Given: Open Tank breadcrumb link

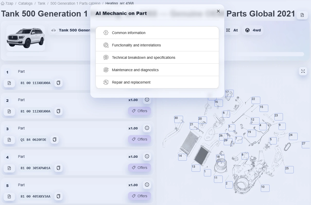Looking at the screenshot, I should coord(41,3).
